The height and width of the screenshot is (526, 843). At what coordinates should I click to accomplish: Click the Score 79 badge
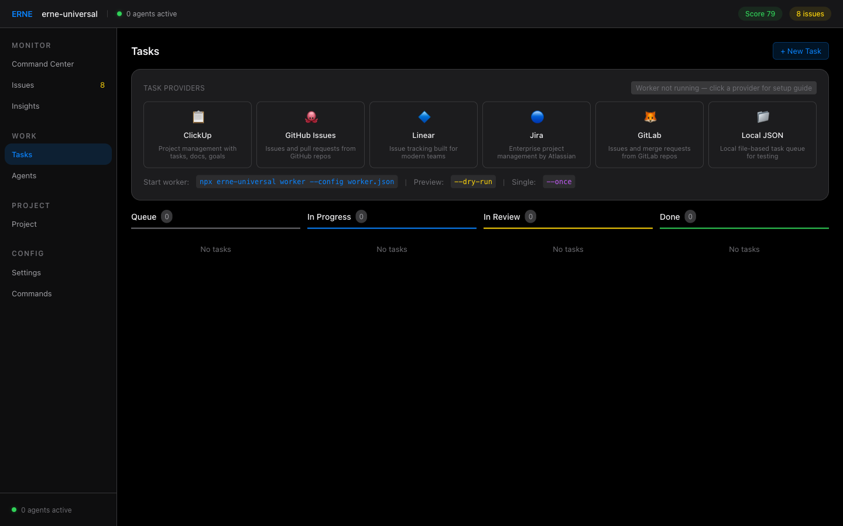pos(760,14)
